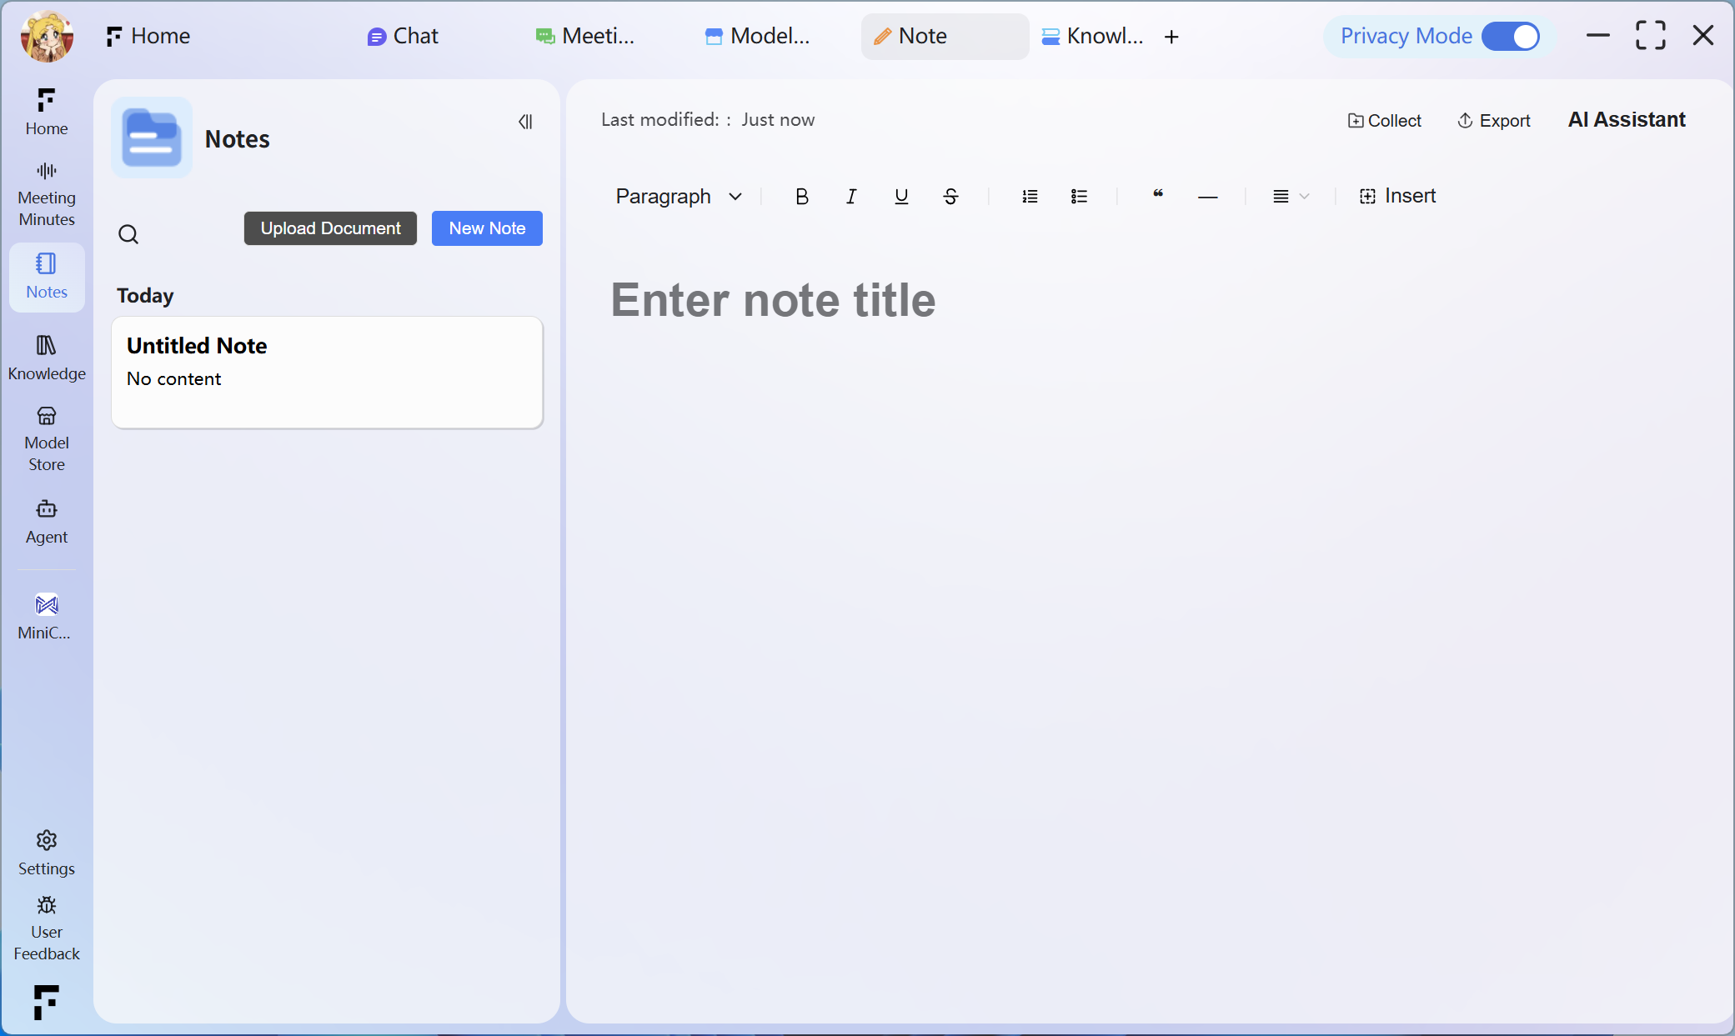1735x1036 pixels.
Task: Open the Knowledge section in the sidebar
Action: [x=47, y=357]
